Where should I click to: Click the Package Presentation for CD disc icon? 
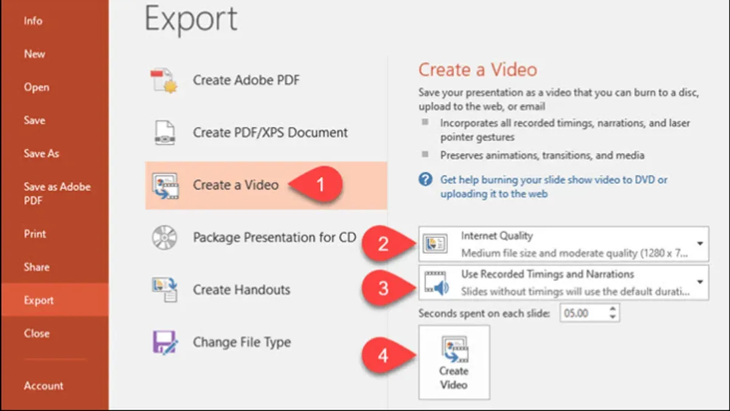coord(164,237)
